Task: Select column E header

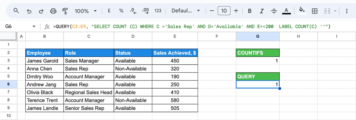Action: click(x=175, y=37)
